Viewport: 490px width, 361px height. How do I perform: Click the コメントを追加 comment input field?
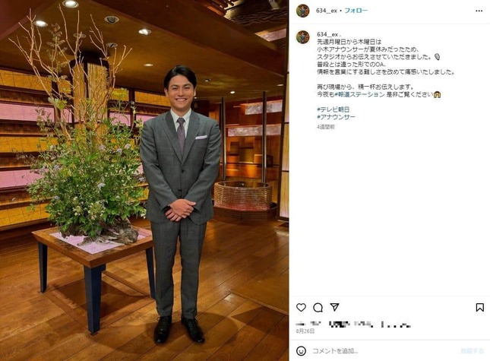[x=384, y=351]
